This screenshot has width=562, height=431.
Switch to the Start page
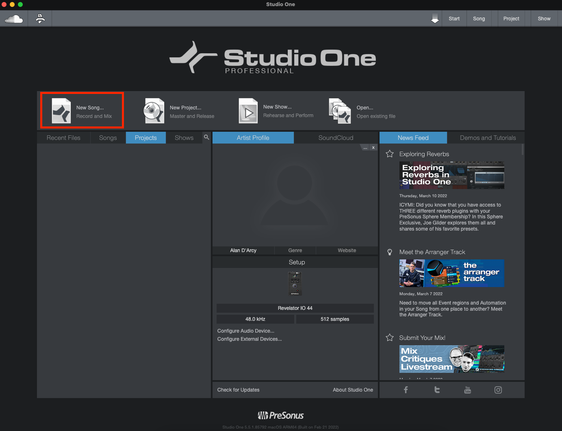(x=454, y=19)
